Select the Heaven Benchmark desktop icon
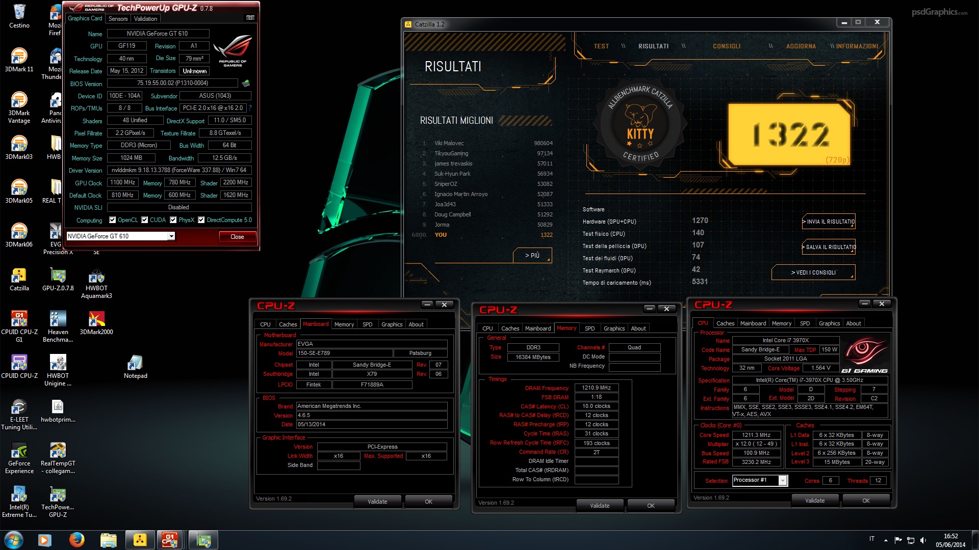This screenshot has height=550, width=979. click(58, 326)
